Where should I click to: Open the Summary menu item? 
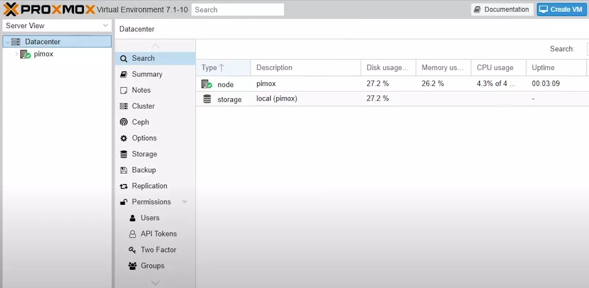click(x=155, y=74)
